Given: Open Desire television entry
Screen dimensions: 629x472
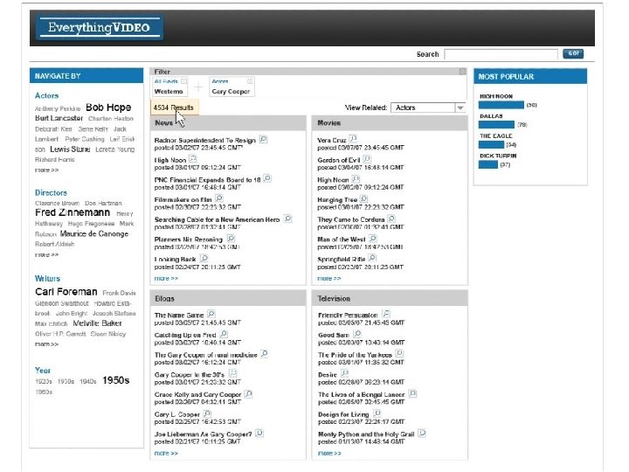Looking at the screenshot, I should [328, 374].
